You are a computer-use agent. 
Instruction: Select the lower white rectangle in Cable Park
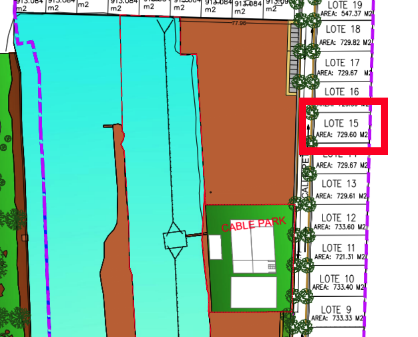click(x=253, y=292)
